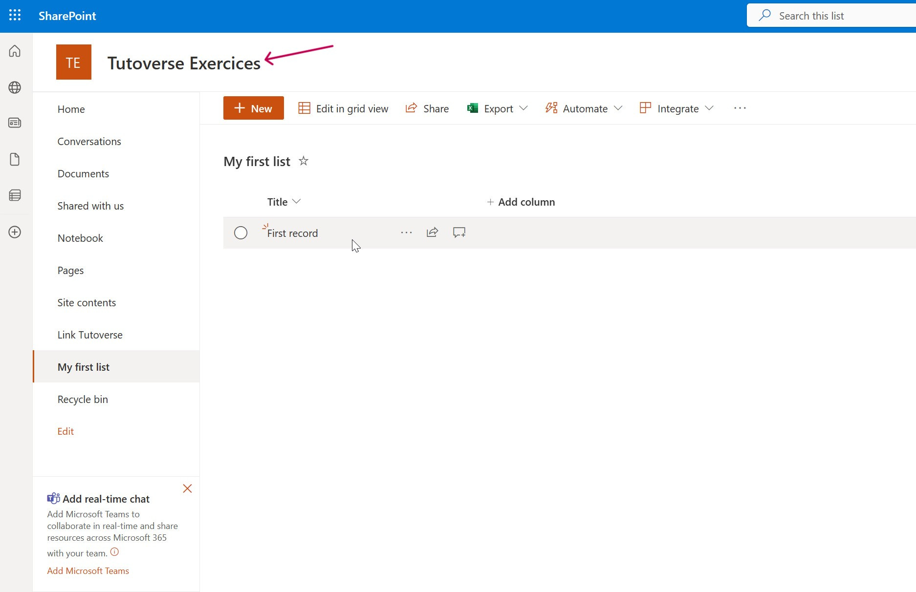Click the info icon in Teams promo
Image resolution: width=916 pixels, height=592 pixels.
tap(114, 552)
